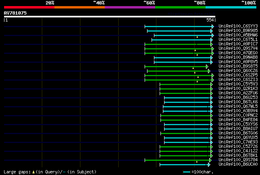The image size is (260, 175).
Task: Select the UniRef100_A3B9V4 label
Action: click(238, 111)
